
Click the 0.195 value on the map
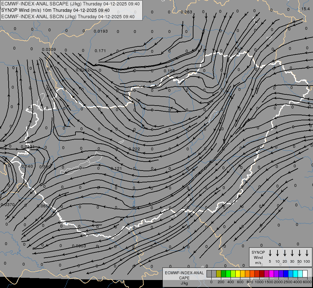pos(169,71)
